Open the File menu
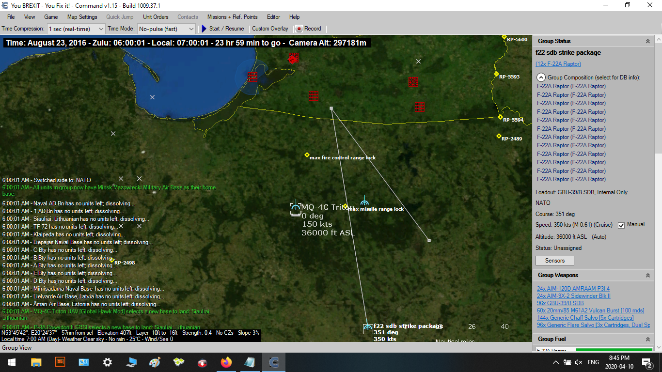The height and width of the screenshot is (372, 662). [x=11, y=17]
